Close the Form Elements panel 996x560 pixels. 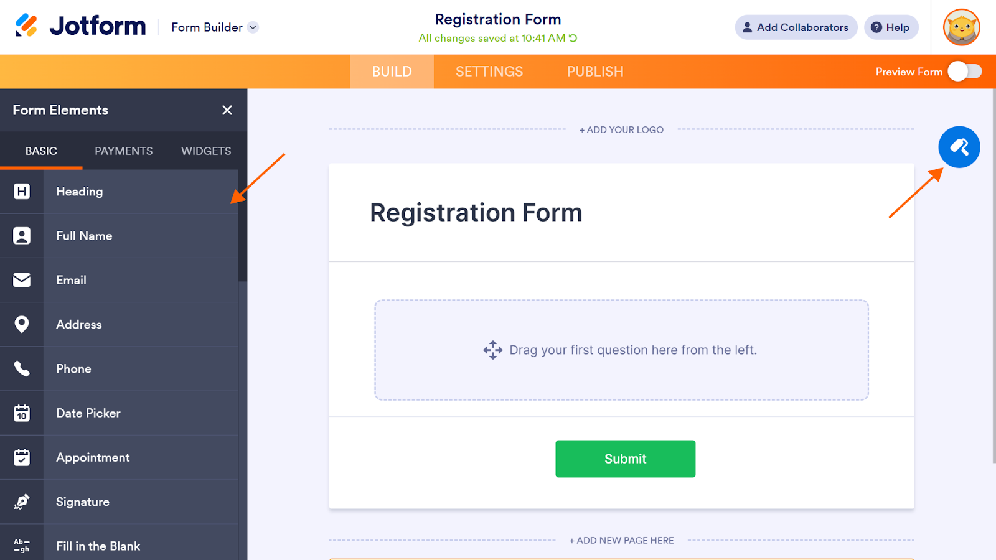(x=227, y=110)
